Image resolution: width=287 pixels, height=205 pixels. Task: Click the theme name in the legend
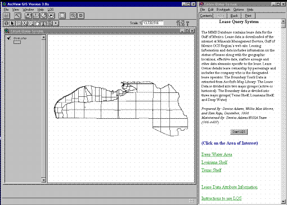[x=20, y=38]
